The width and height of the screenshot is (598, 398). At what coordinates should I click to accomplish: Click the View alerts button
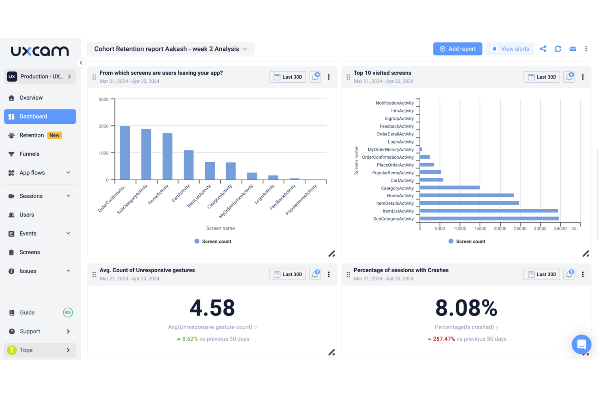tap(510, 49)
